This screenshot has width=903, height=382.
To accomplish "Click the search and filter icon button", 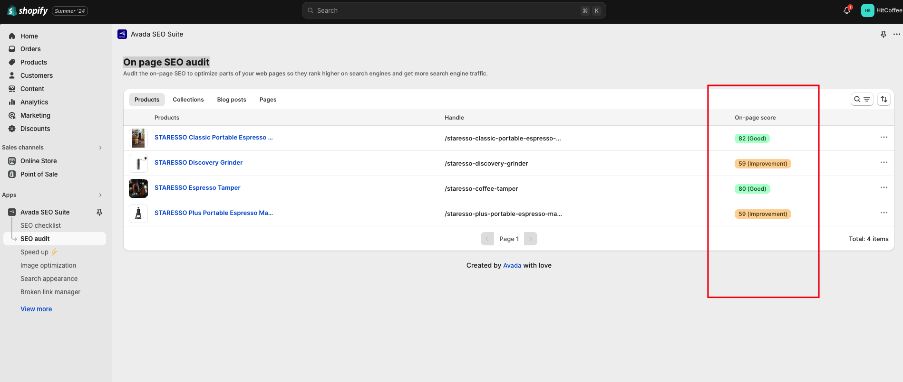I will click(x=862, y=99).
